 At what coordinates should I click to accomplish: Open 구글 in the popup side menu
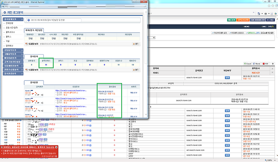(x=8, y=41)
